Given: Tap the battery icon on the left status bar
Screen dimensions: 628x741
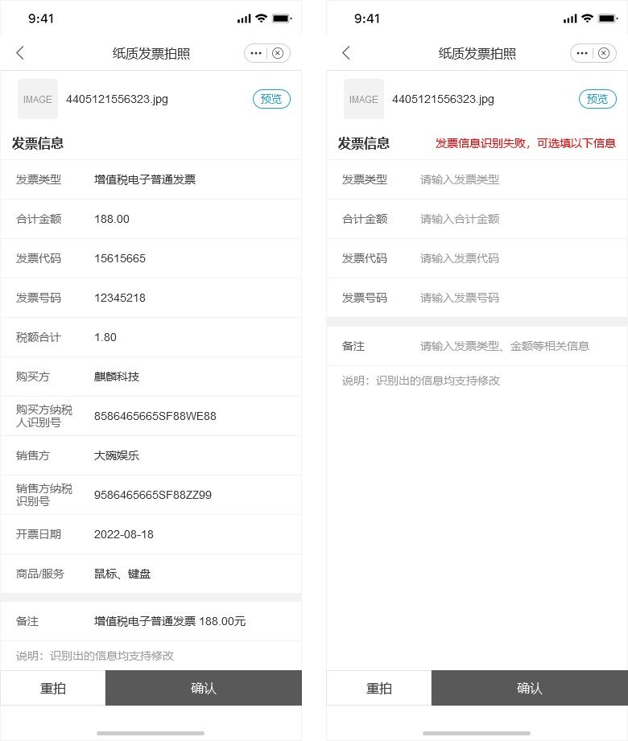Looking at the screenshot, I should tap(283, 19).
